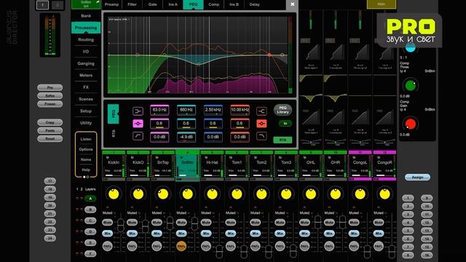The height and width of the screenshot is (262, 466).
Task: Select the LF band top filter shape icon
Action: coord(138,111)
